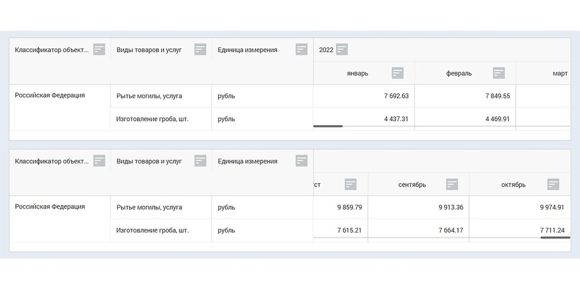Click the horizontal scrollbar thumb in bottom table
Image resolution: width=580 pixels, height=307 pixels.
point(555,237)
